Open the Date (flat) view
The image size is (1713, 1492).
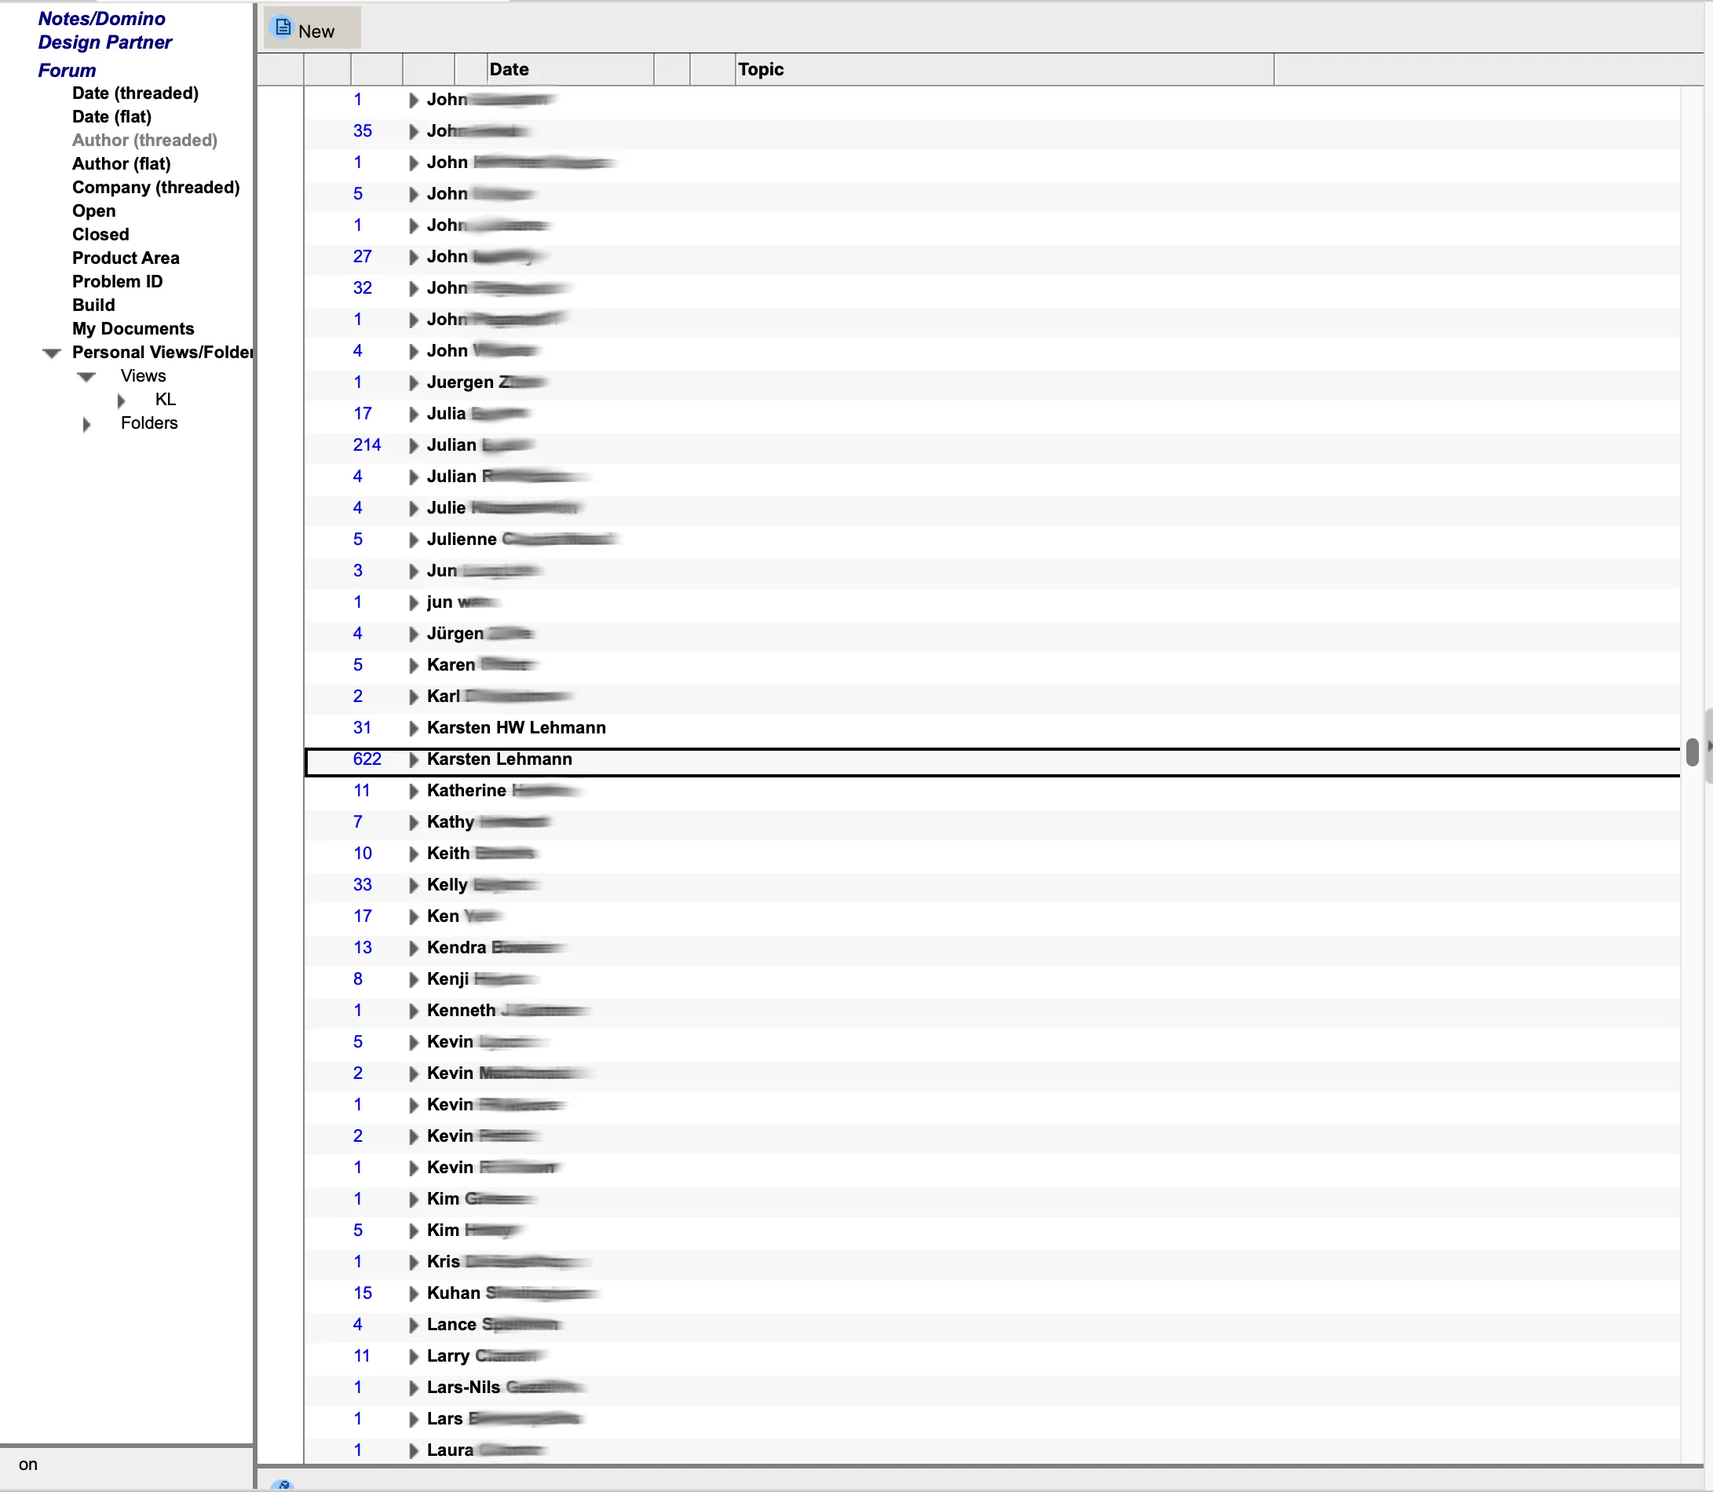pyautogui.click(x=111, y=116)
